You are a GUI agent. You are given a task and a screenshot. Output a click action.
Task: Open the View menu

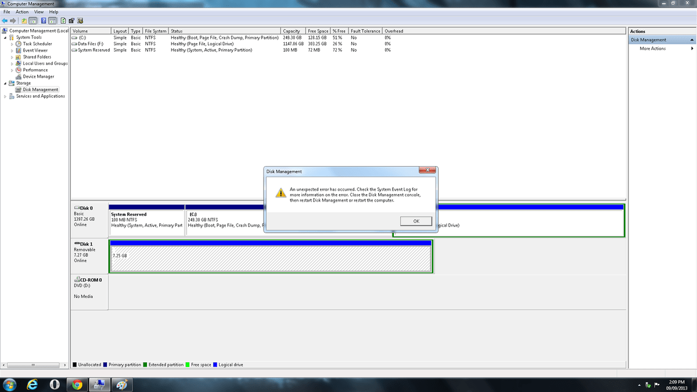coord(39,12)
